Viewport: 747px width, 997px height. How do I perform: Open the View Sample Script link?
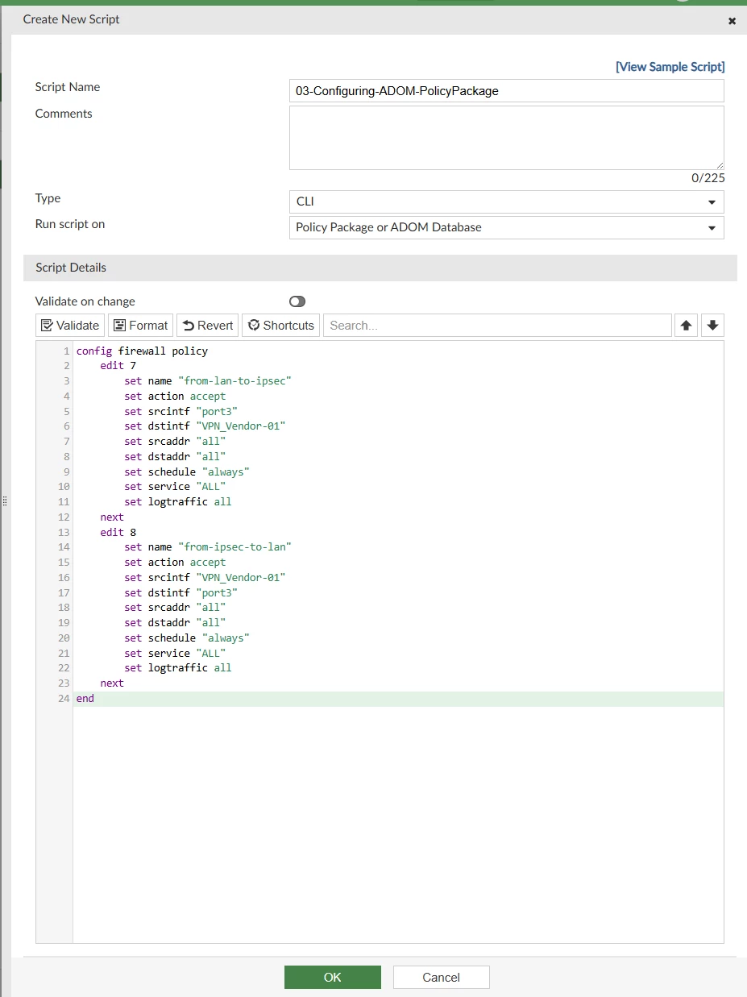click(670, 67)
